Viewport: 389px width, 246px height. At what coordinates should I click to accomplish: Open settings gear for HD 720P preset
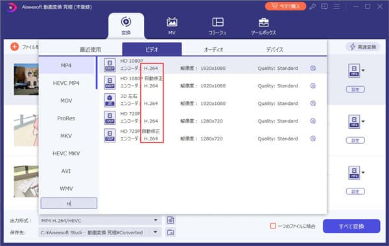313,121
